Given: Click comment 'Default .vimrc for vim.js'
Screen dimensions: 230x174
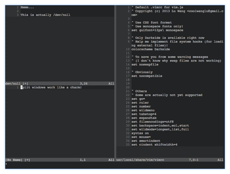Looking at the screenshot, I should (158, 7).
